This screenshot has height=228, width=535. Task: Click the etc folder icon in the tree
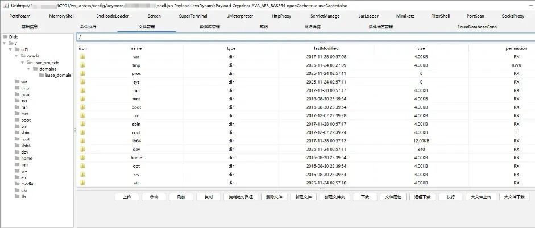(17, 177)
